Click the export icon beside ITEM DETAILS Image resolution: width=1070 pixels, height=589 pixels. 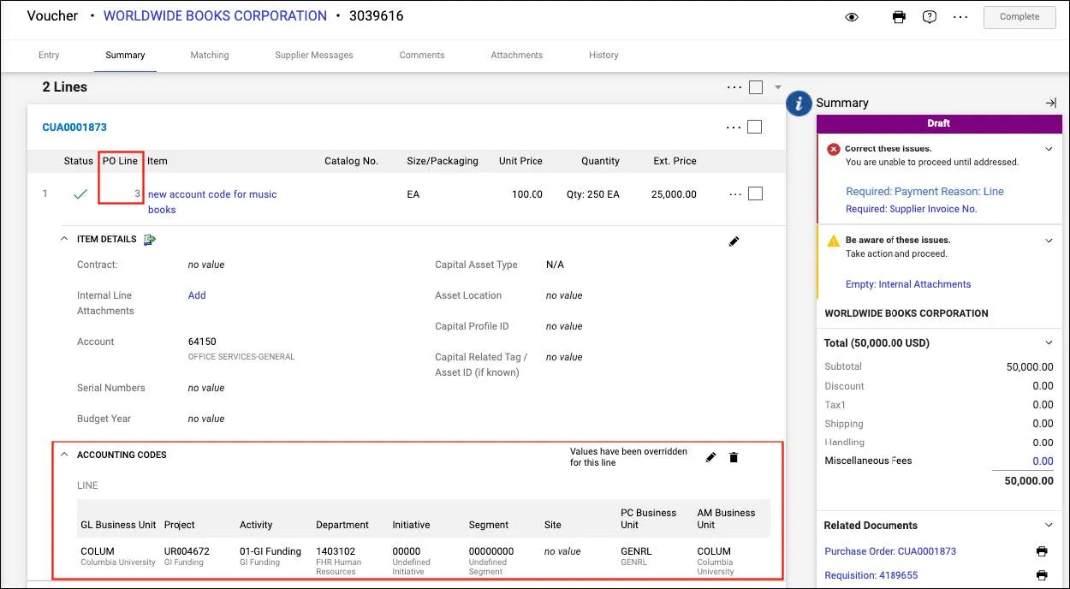(150, 240)
